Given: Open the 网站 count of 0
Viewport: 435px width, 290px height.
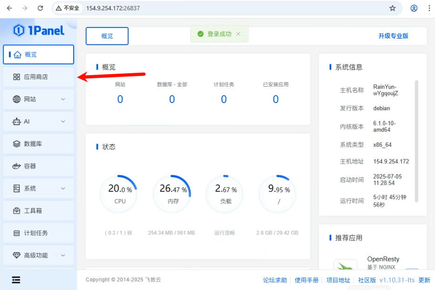Looking at the screenshot, I should [x=120, y=99].
